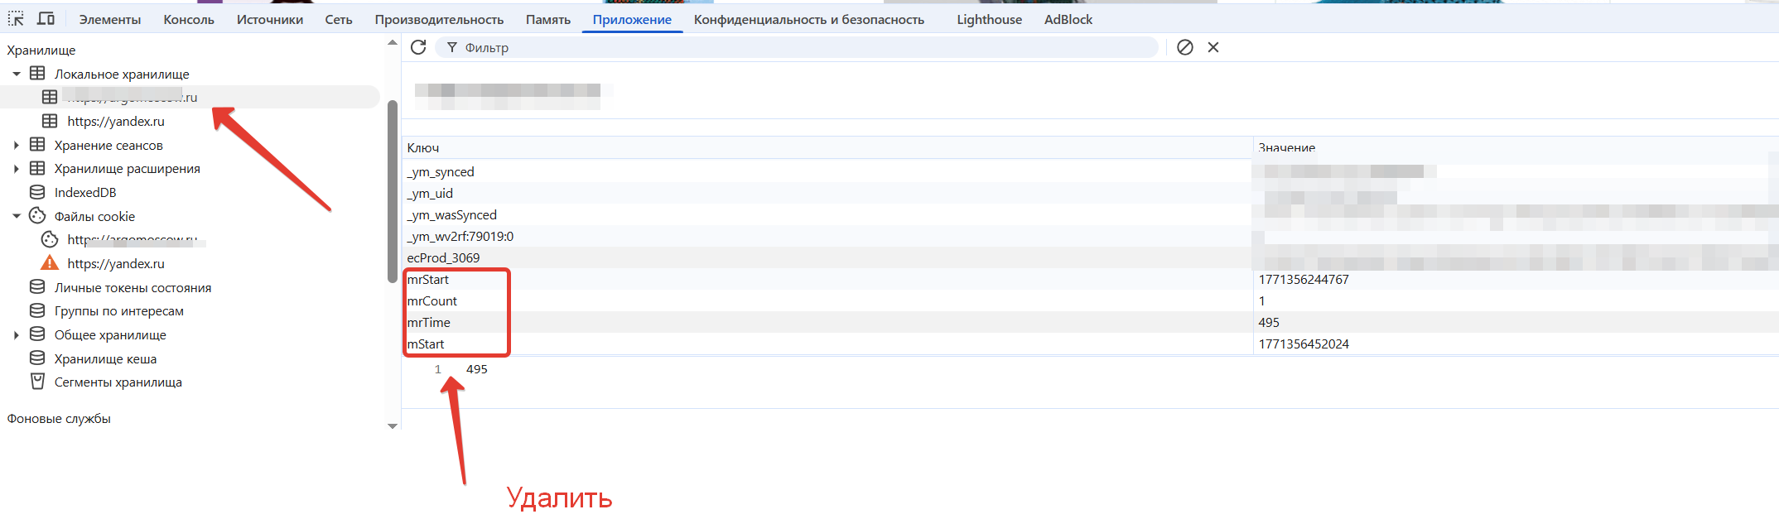Click the yandex.ru cookie warning icon
The height and width of the screenshot is (519, 1779).
[50, 263]
